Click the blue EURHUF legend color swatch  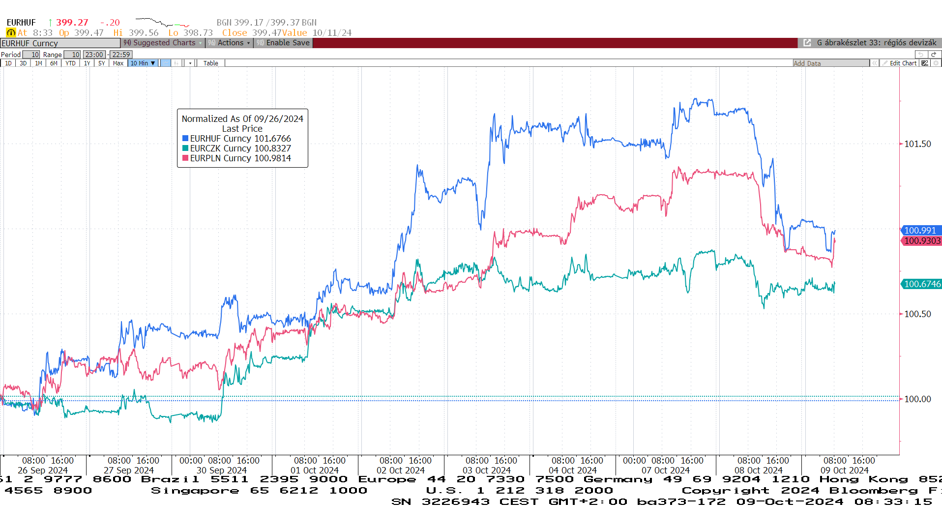pos(185,138)
